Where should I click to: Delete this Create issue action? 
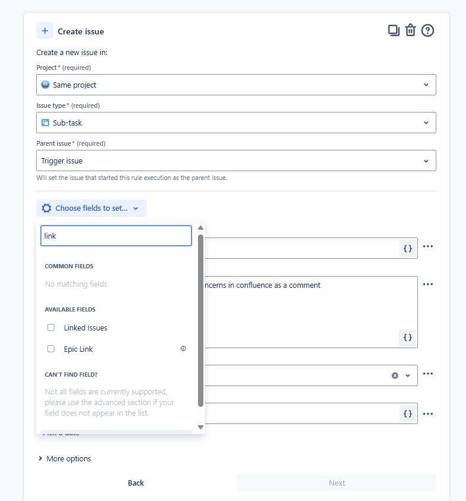[410, 30]
